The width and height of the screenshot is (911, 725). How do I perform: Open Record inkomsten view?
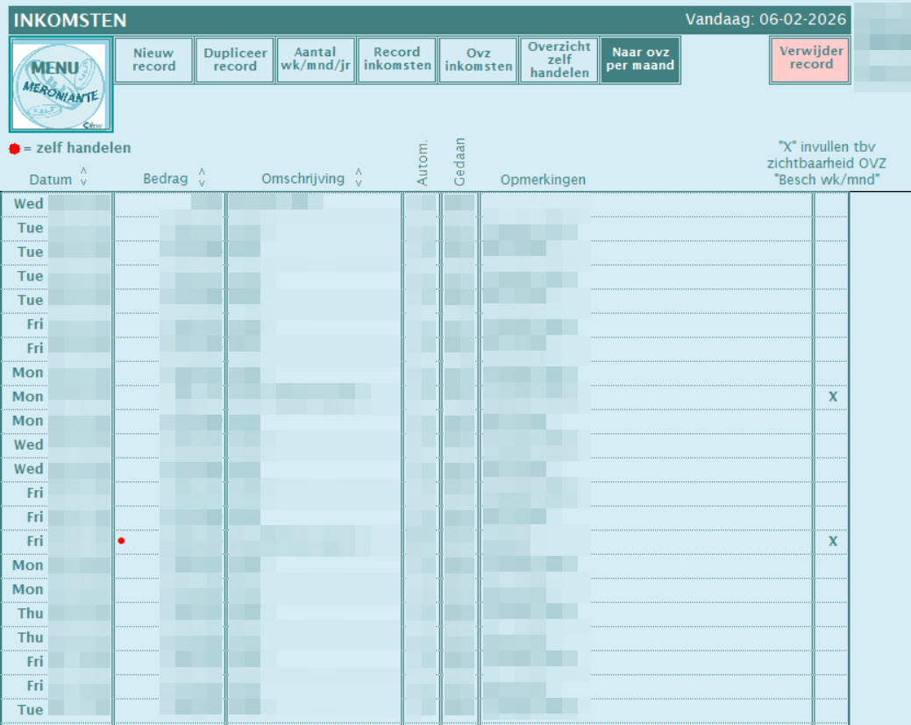397,60
